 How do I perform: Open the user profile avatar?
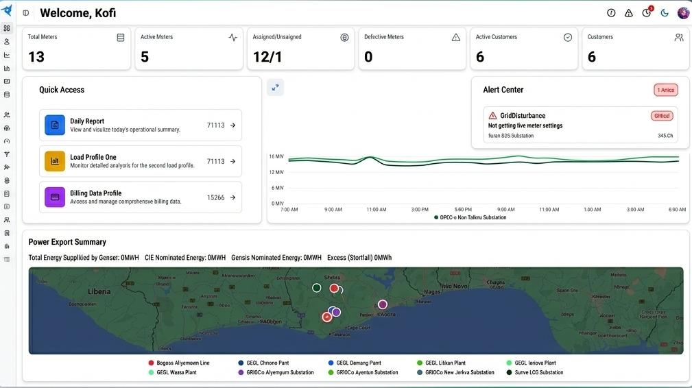(683, 13)
